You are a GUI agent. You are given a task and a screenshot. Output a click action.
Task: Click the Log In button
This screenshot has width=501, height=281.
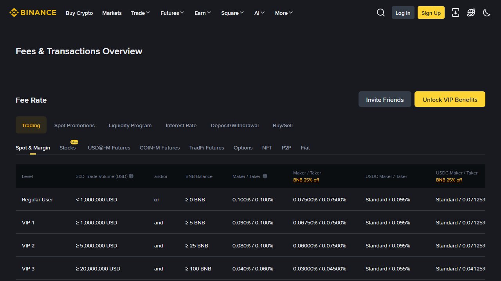point(403,12)
